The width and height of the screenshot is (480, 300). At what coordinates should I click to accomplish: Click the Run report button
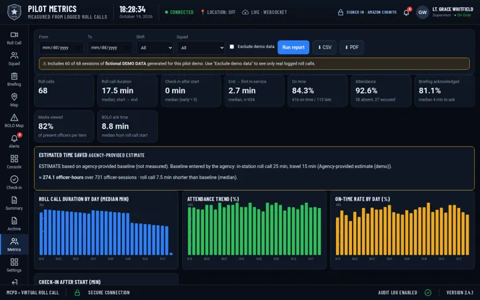click(x=293, y=47)
